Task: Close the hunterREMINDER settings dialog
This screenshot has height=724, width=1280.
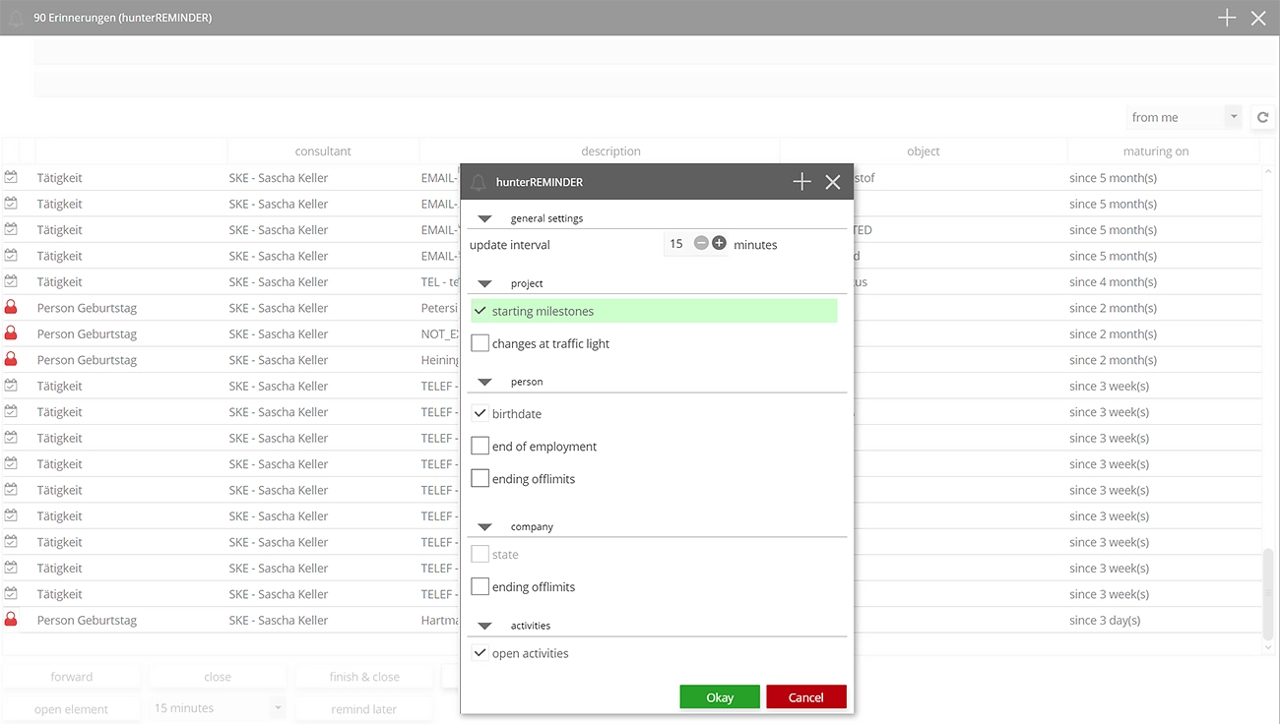Action: coord(833,182)
